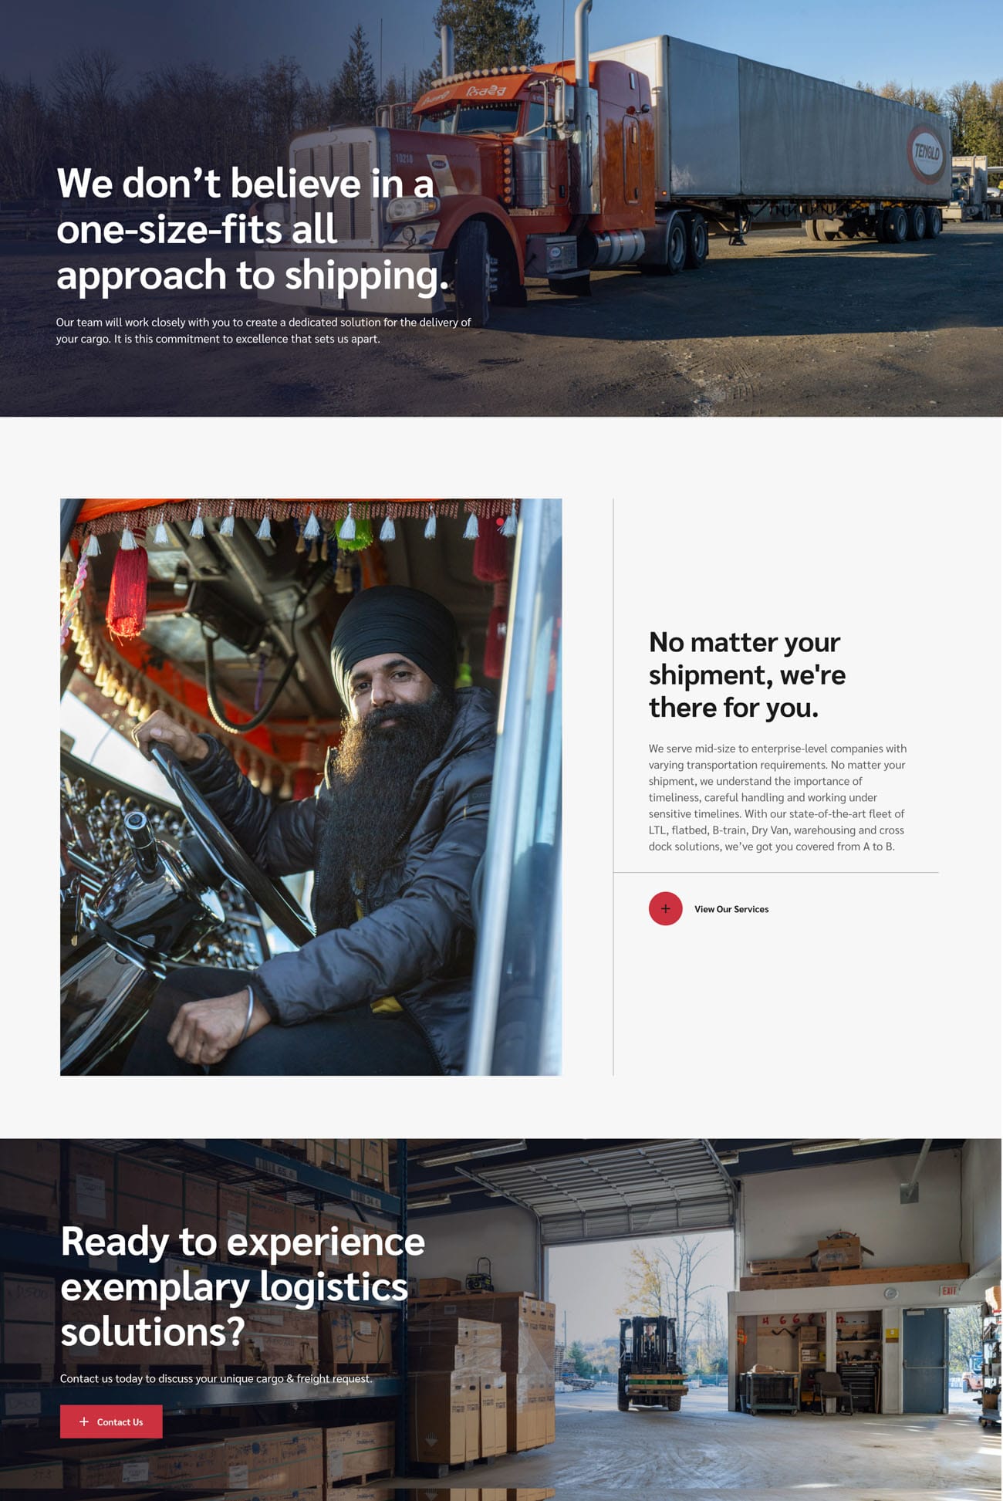Click the 'We serve mid-size to enterprise-level' paragraph

pyautogui.click(x=778, y=797)
